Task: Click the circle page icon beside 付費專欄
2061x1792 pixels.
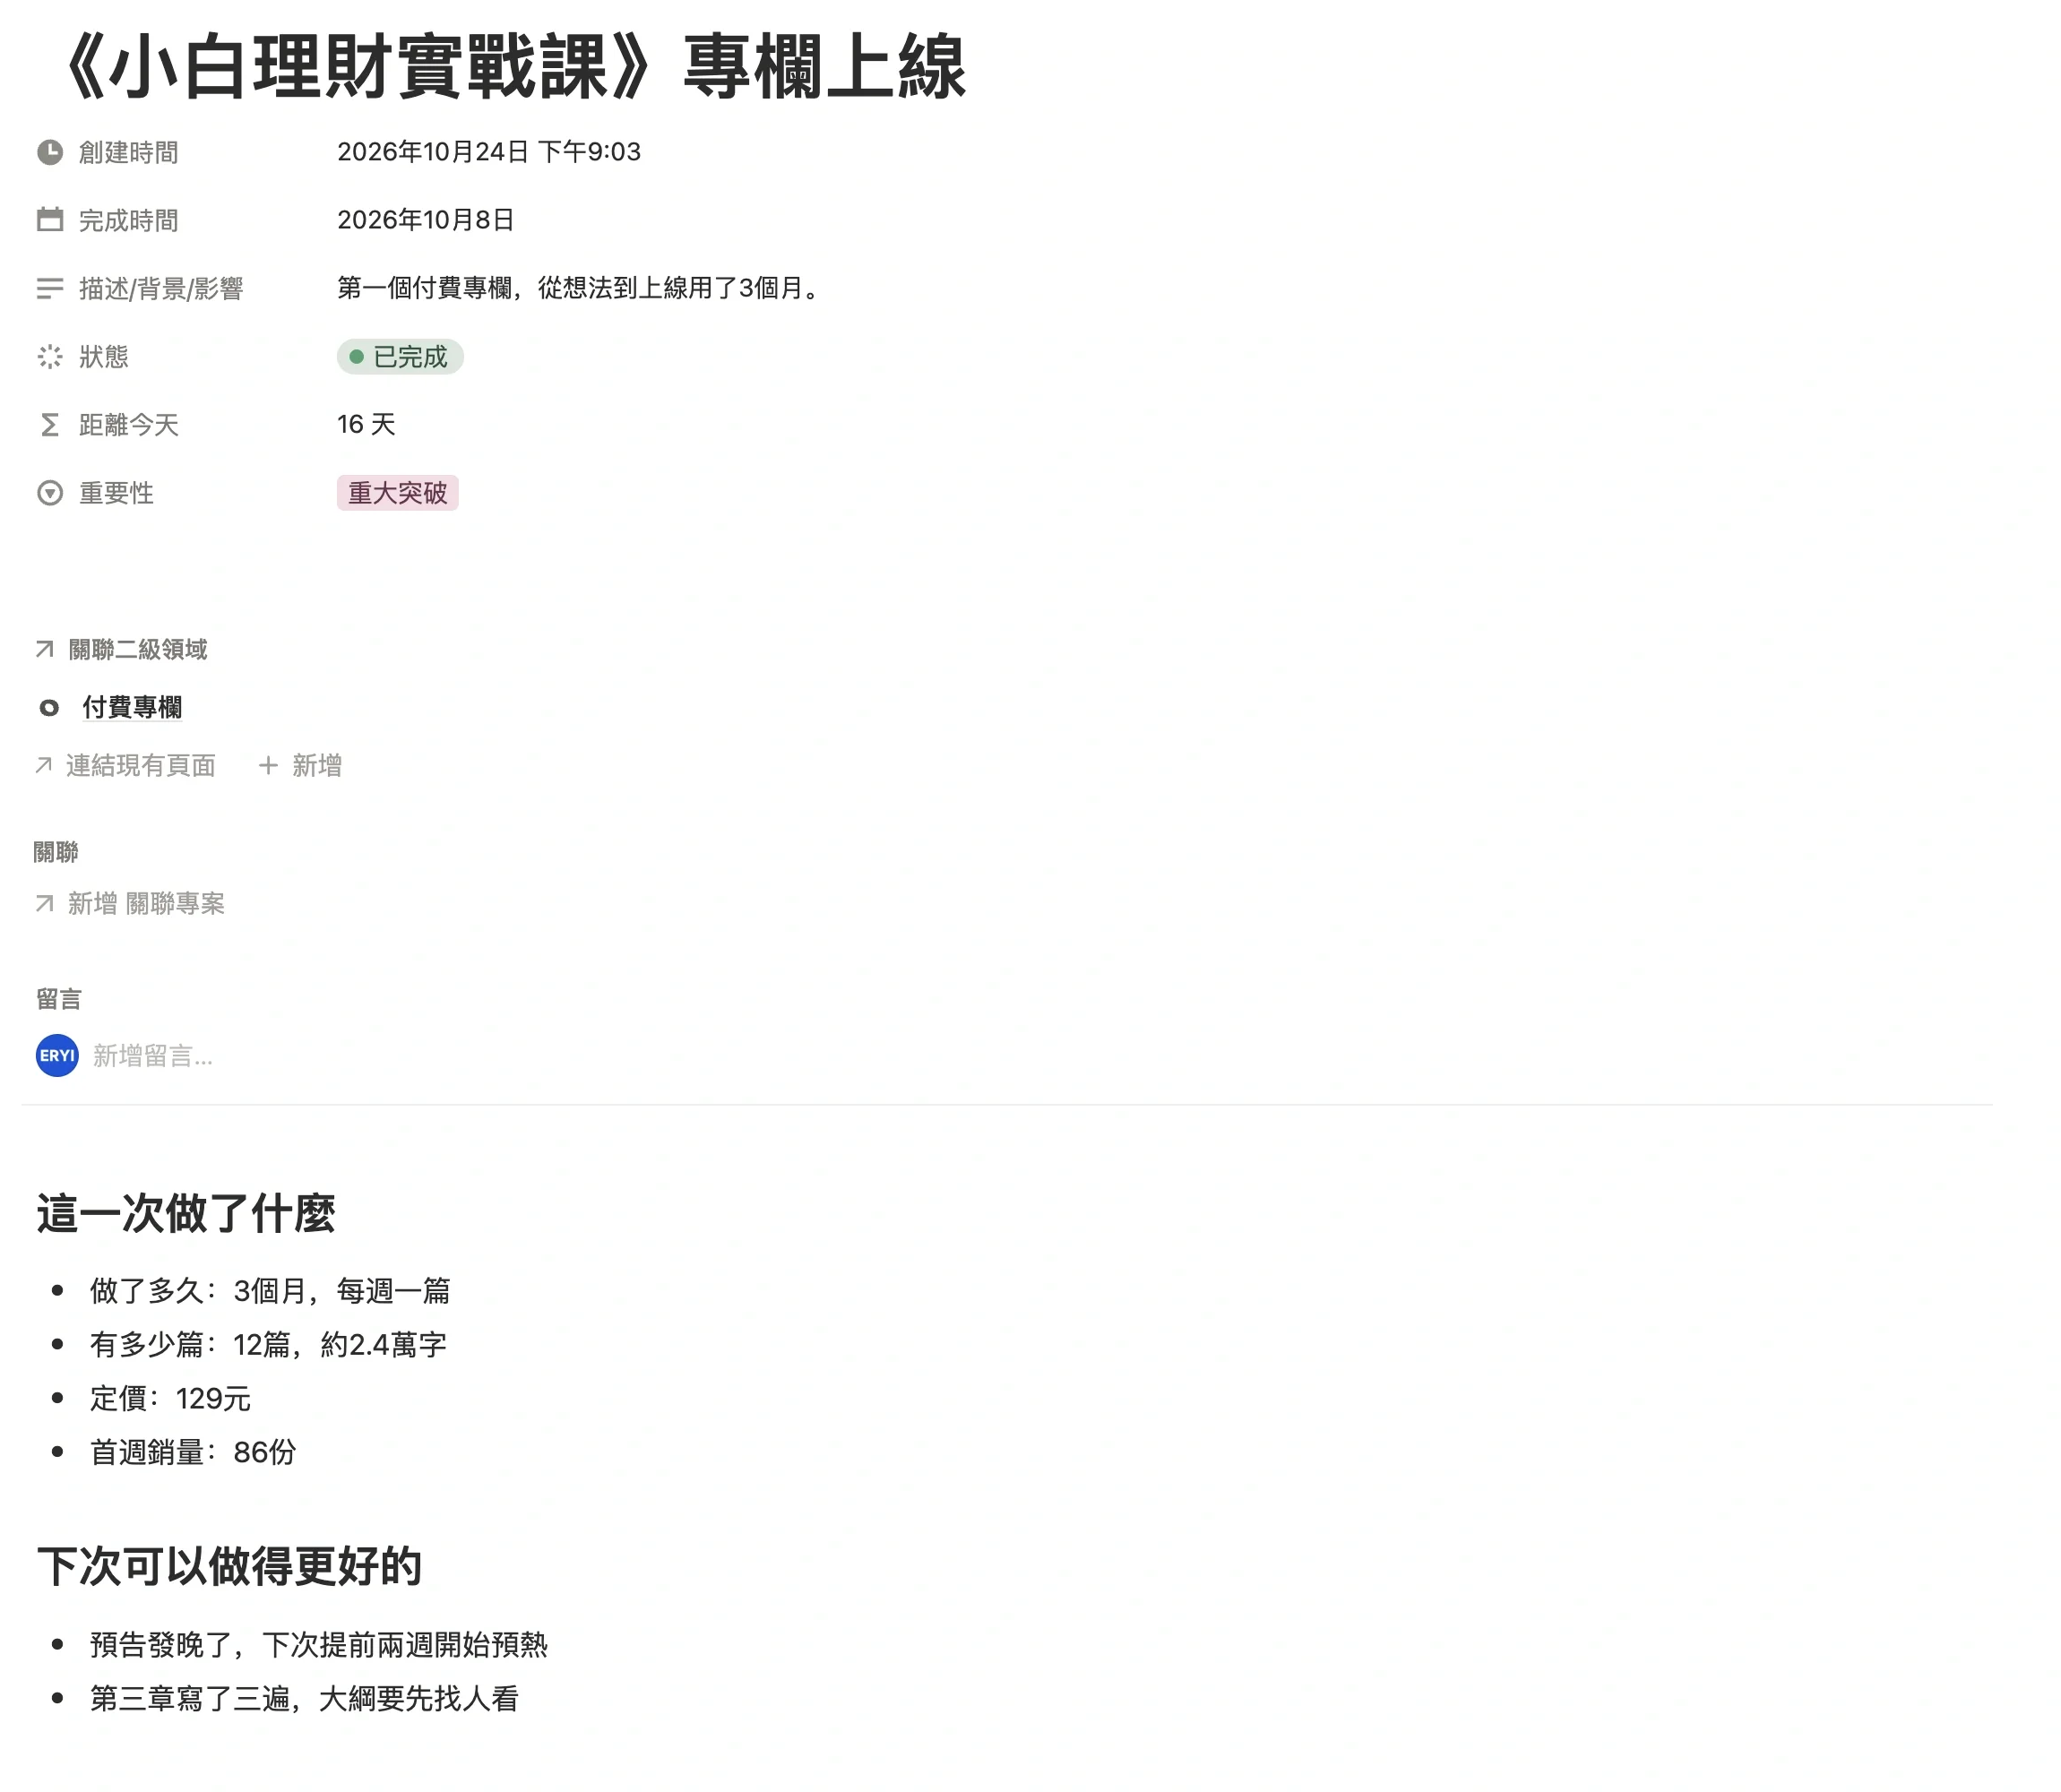Action: point(49,708)
